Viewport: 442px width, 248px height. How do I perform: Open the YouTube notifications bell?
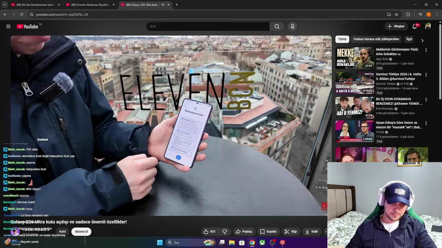(x=415, y=27)
